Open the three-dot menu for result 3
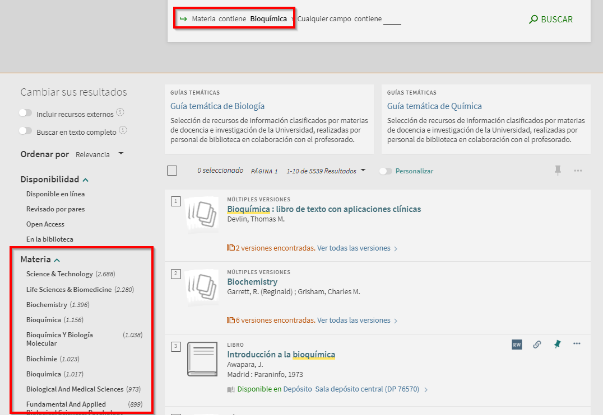The height and width of the screenshot is (415, 603). tap(577, 344)
